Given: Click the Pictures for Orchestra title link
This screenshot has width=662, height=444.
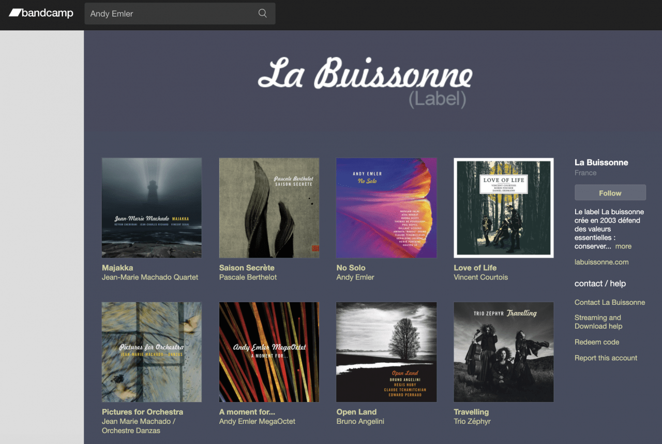Looking at the screenshot, I should click(x=143, y=412).
